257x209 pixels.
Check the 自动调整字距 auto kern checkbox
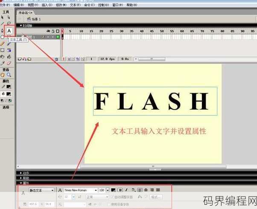[112, 197]
